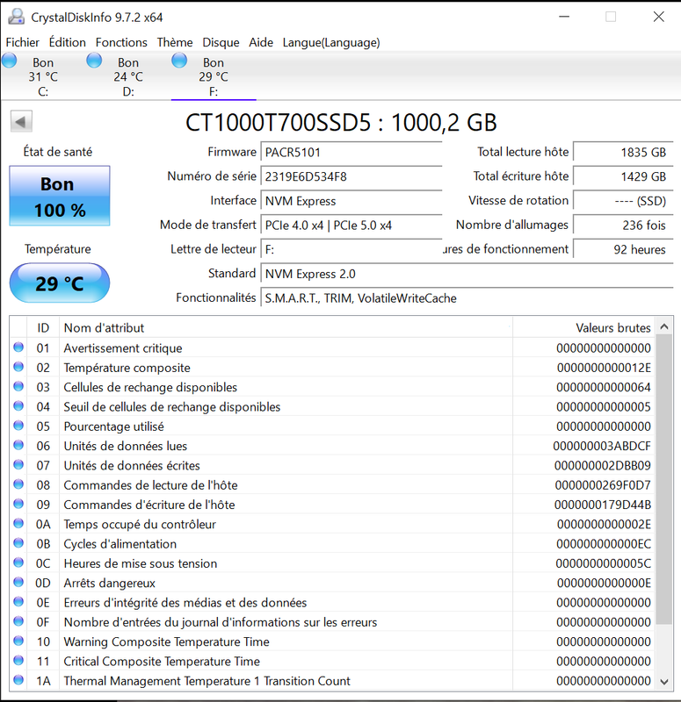Click the Lettre de lecteur field F:
The image size is (681, 702).
(351, 249)
